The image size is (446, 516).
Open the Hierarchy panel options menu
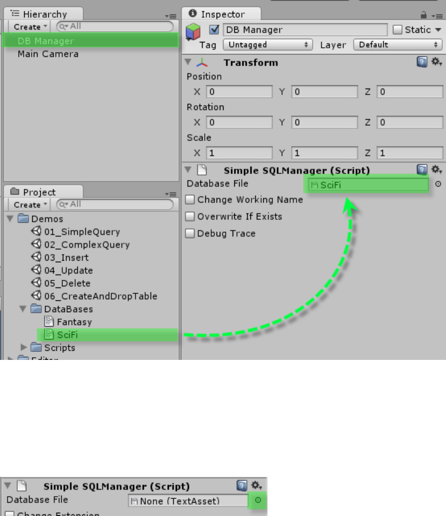[x=170, y=16]
